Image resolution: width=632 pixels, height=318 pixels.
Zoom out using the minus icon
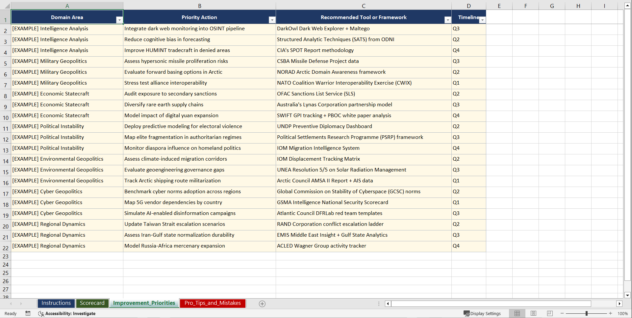click(x=562, y=313)
